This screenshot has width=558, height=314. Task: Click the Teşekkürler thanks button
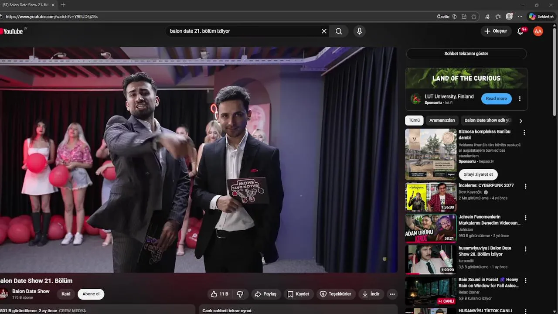(336, 294)
